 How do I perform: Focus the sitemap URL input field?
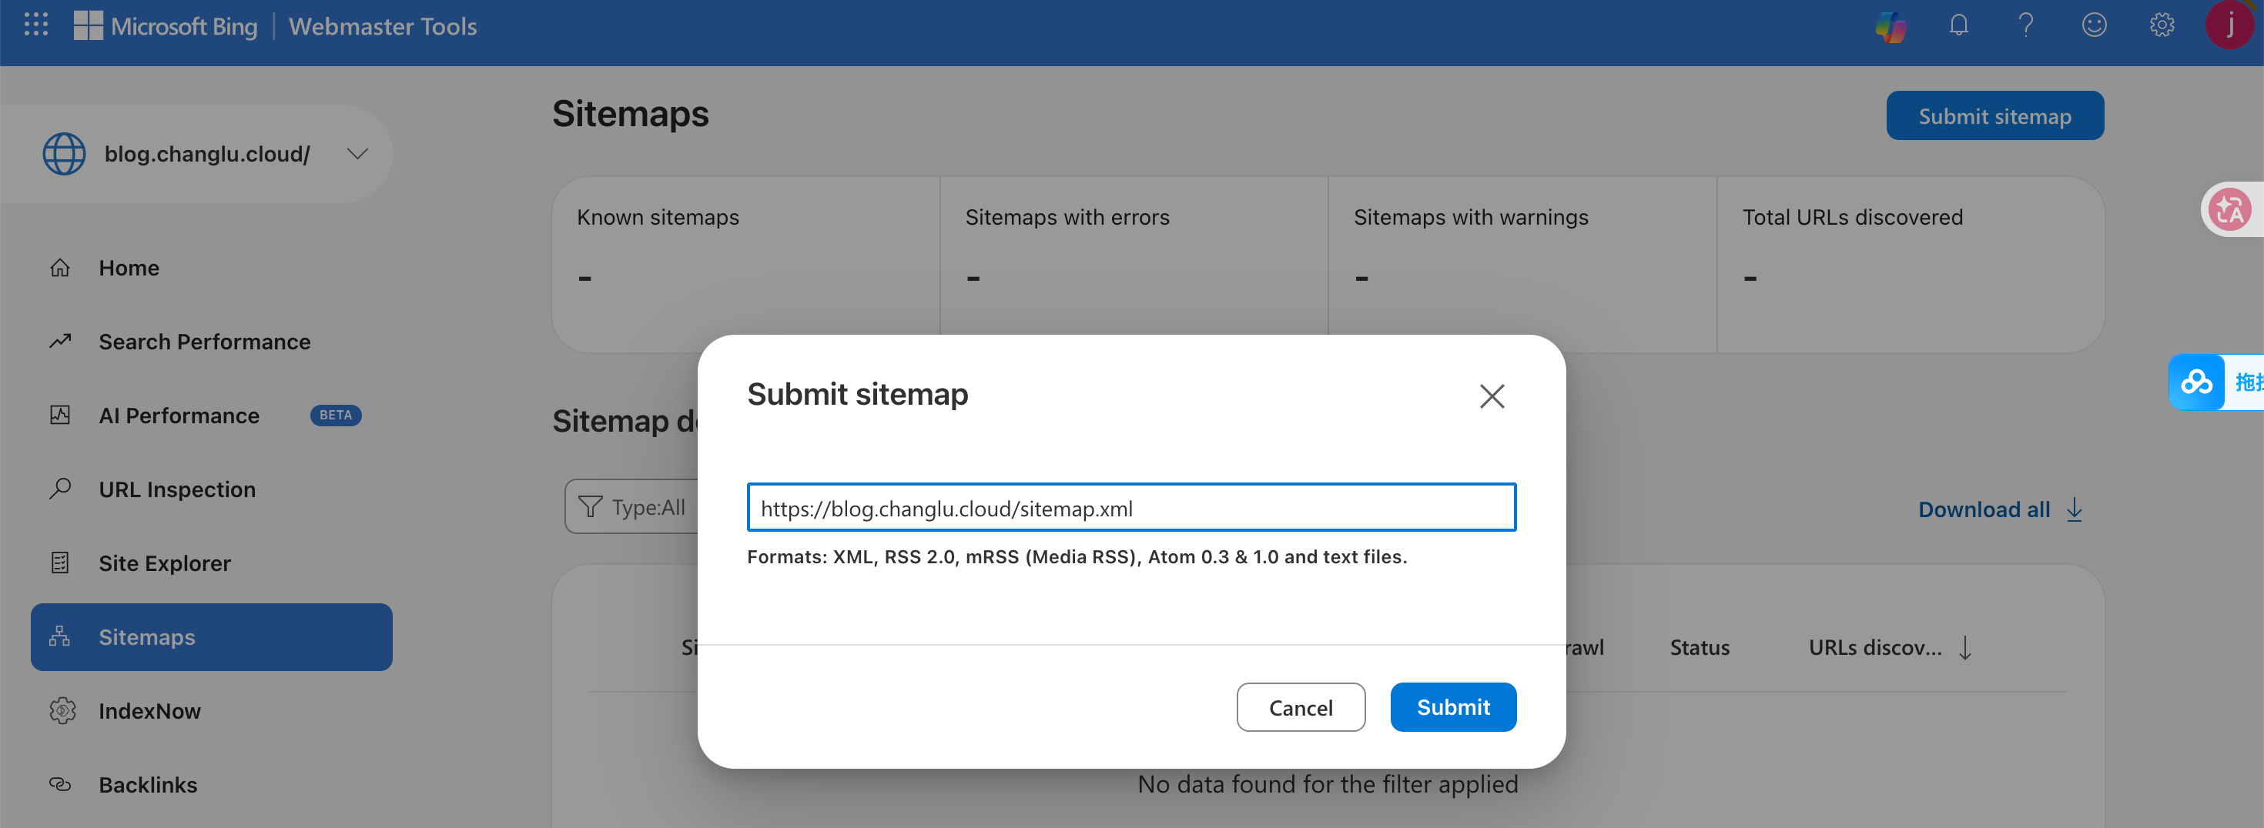(1131, 508)
